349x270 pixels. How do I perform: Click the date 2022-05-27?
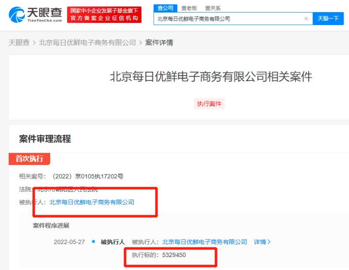coord(69,242)
